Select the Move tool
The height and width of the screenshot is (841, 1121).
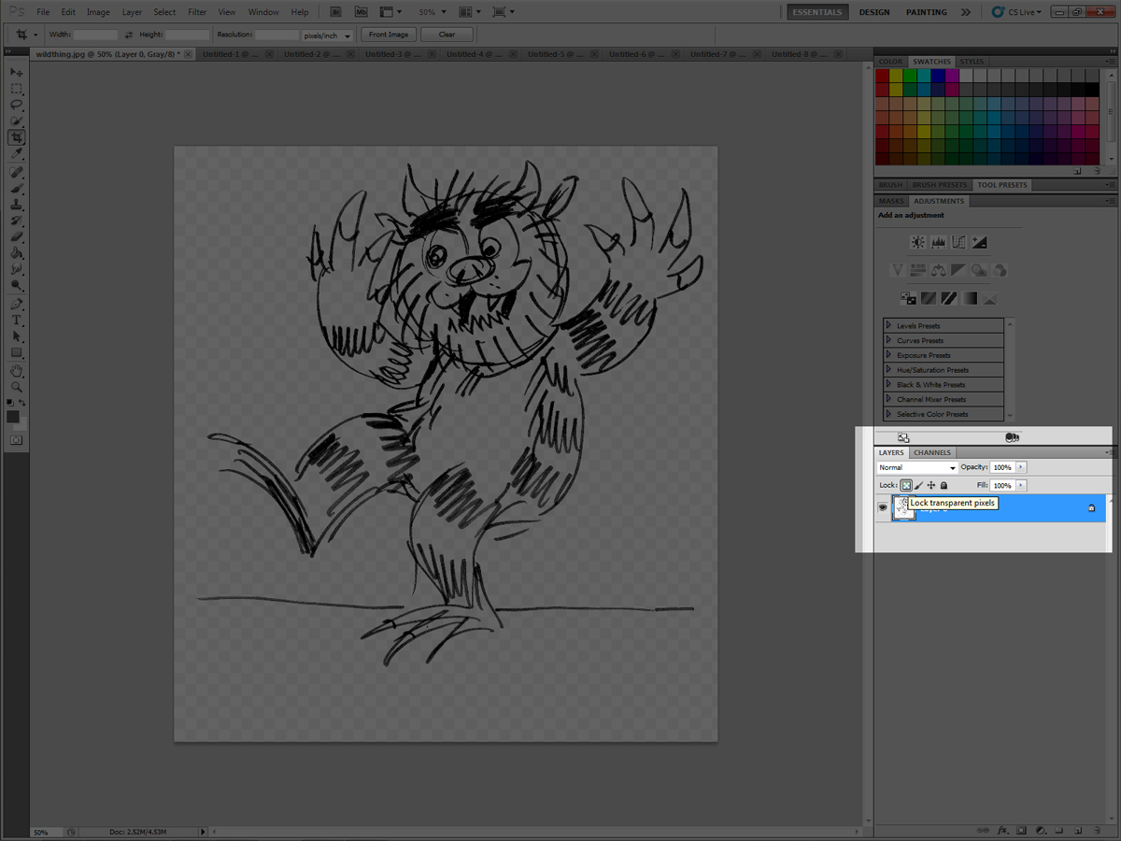pyautogui.click(x=17, y=72)
